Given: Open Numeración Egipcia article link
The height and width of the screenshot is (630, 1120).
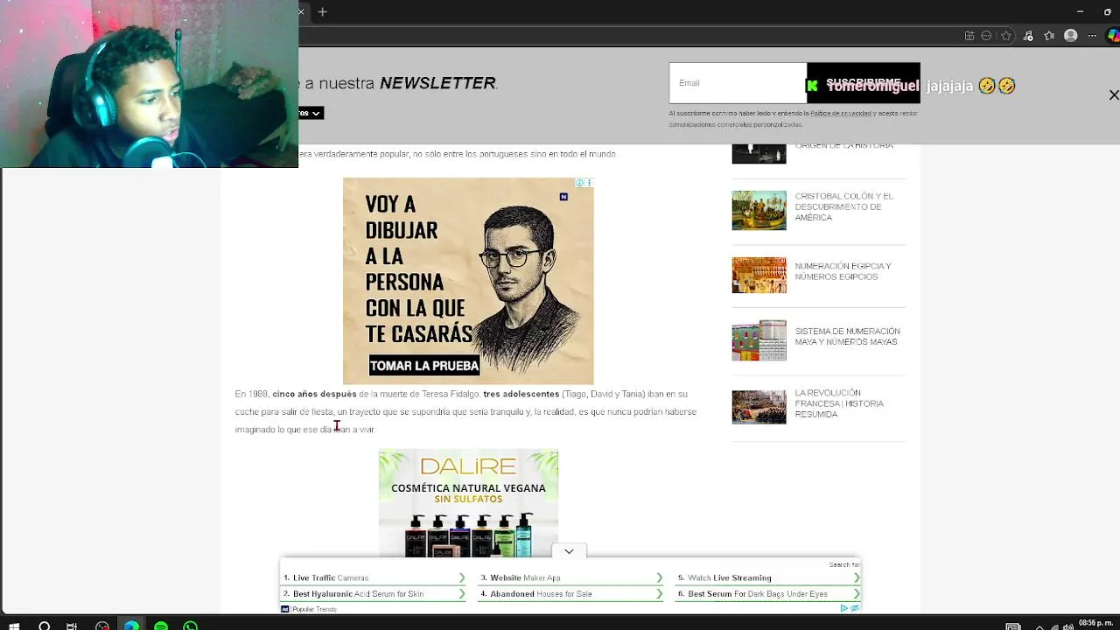Looking at the screenshot, I should (x=843, y=271).
